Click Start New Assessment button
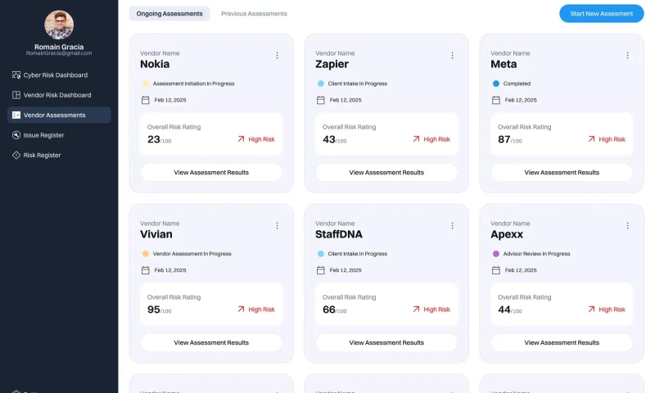This screenshot has height=393, width=655. pyautogui.click(x=602, y=14)
